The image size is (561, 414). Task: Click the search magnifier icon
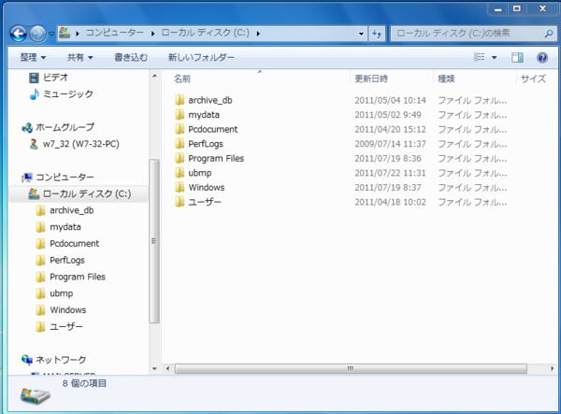click(x=549, y=34)
